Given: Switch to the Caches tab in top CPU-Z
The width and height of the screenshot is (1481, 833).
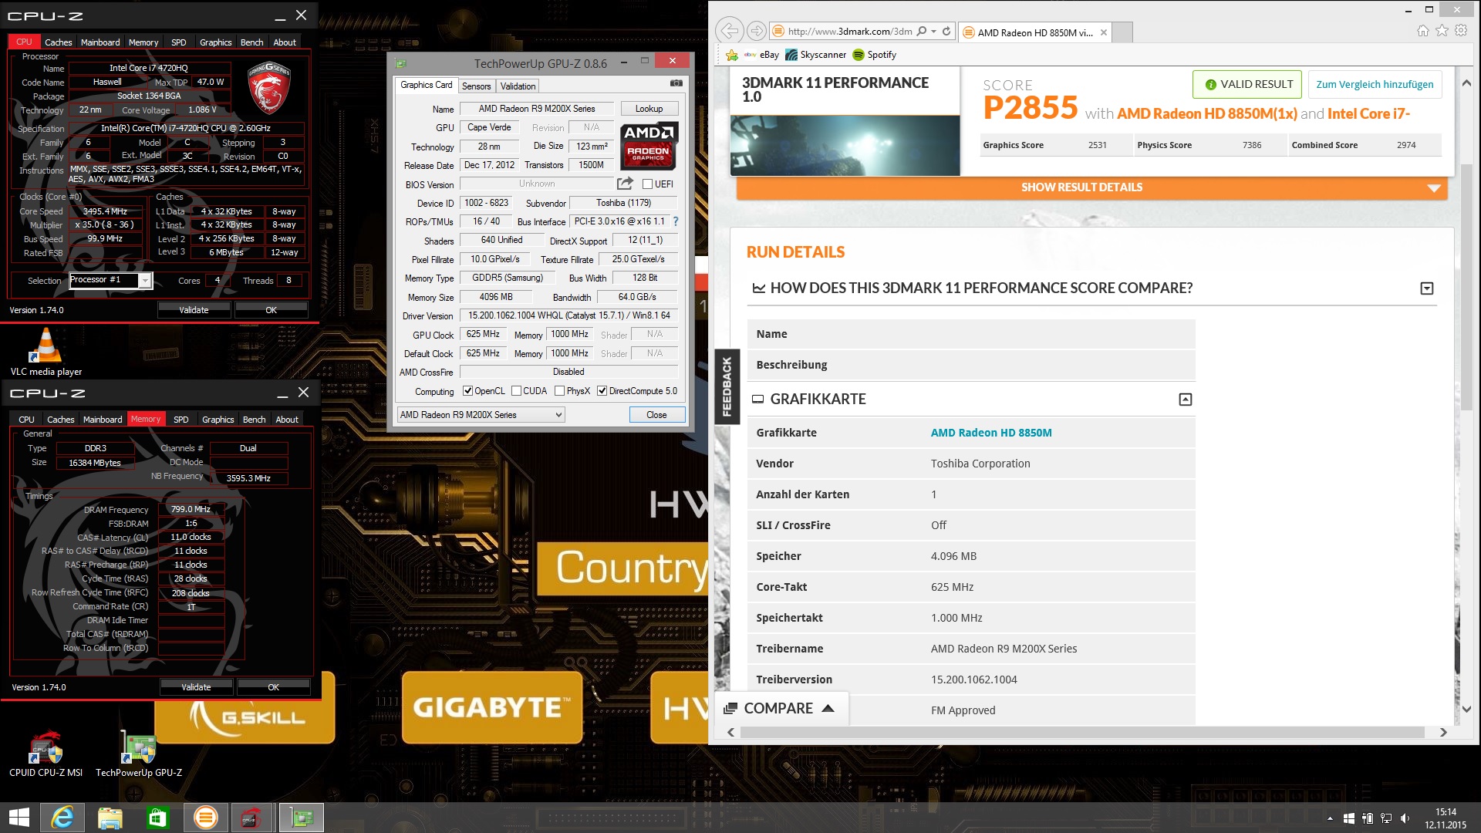Looking at the screenshot, I should pos(58,42).
